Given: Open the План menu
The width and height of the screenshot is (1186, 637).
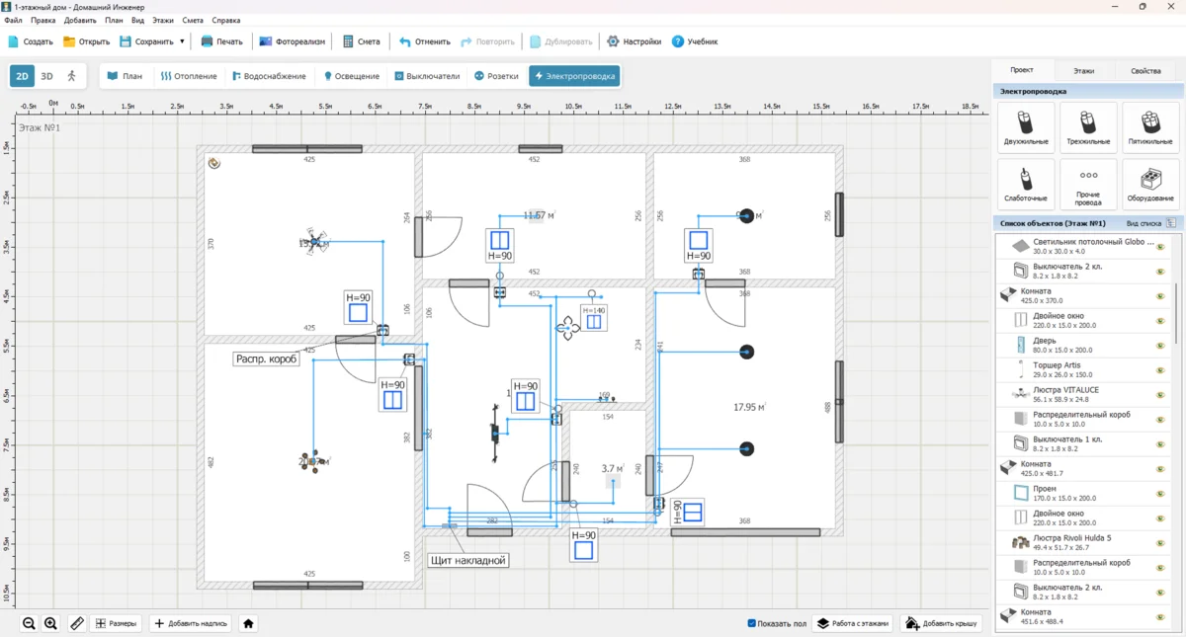Looking at the screenshot, I should [114, 20].
